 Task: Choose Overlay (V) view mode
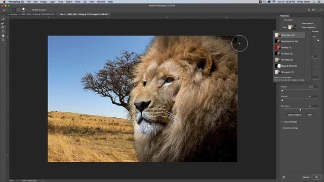[290, 48]
